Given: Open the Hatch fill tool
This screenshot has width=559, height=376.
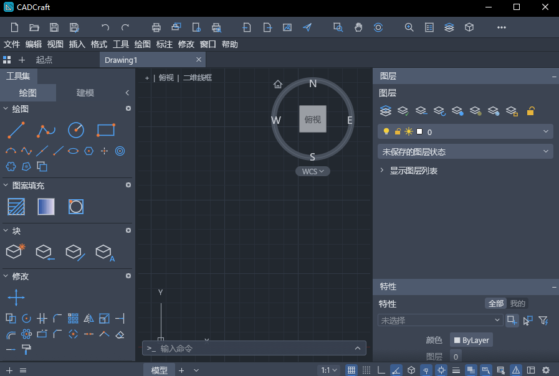Looking at the screenshot, I should 16,207.
